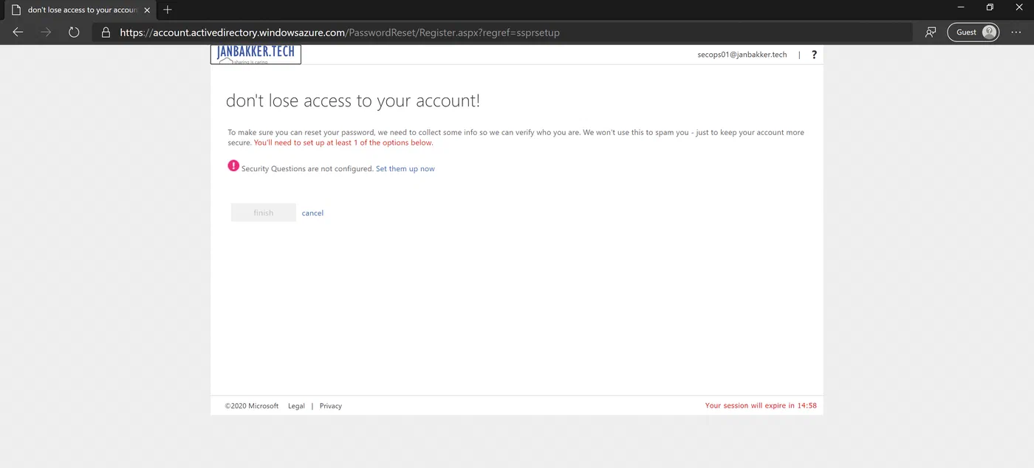Click the session expiry timer text
1034x468 pixels.
(x=761, y=406)
